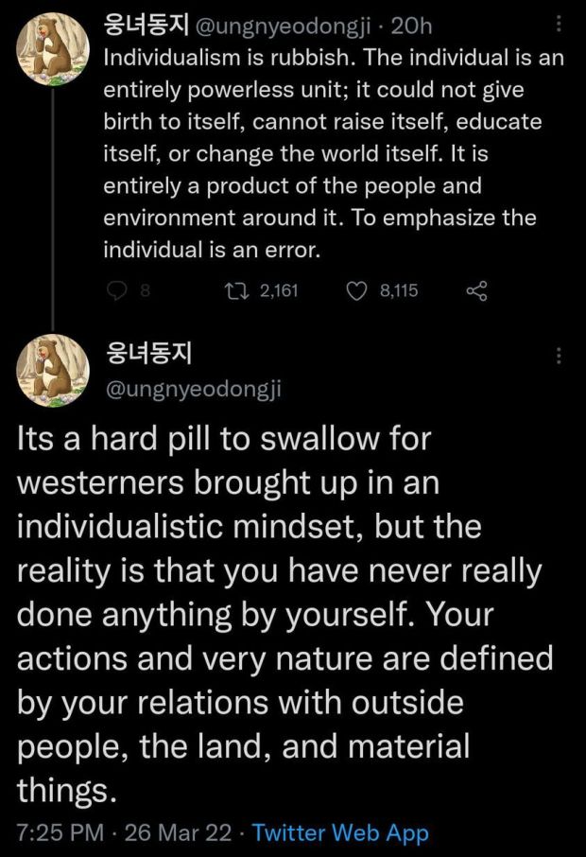The image size is (586, 857).
Task: Open more options for the lower tweet
Action: click(x=560, y=357)
